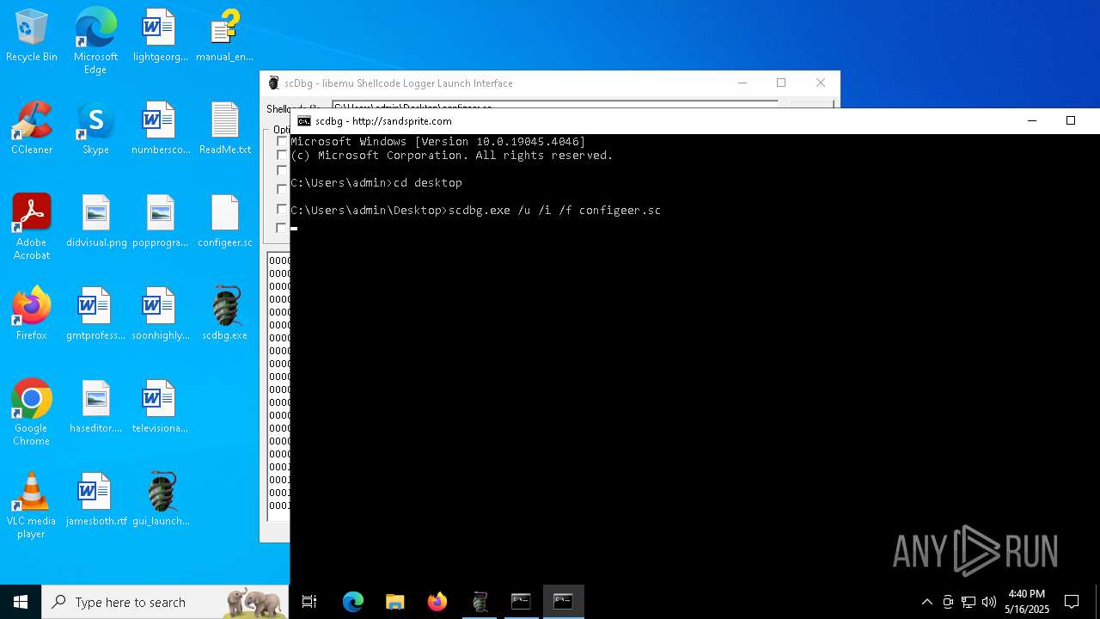Select the manual_en... help file icon

(x=224, y=36)
